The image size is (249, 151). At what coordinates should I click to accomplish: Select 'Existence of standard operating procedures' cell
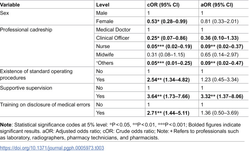click(36, 75)
